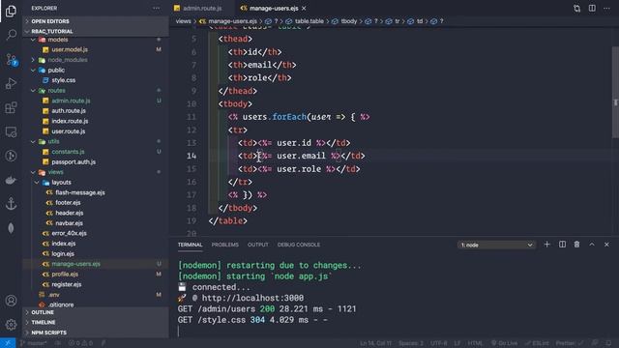Open the terminal selector dropdown '1: node'
The width and height of the screenshot is (619, 348).
pos(496,245)
